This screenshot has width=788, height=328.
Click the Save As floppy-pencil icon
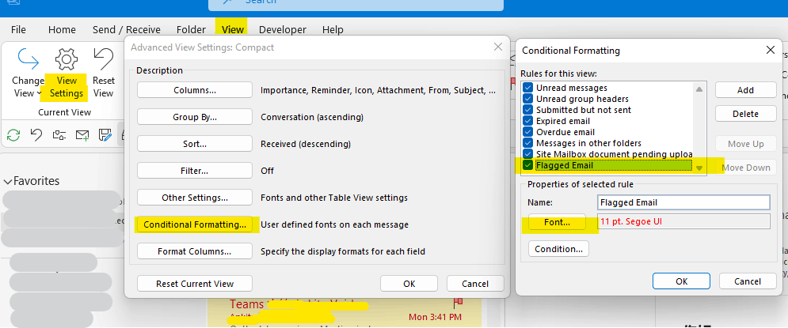pos(105,134)
